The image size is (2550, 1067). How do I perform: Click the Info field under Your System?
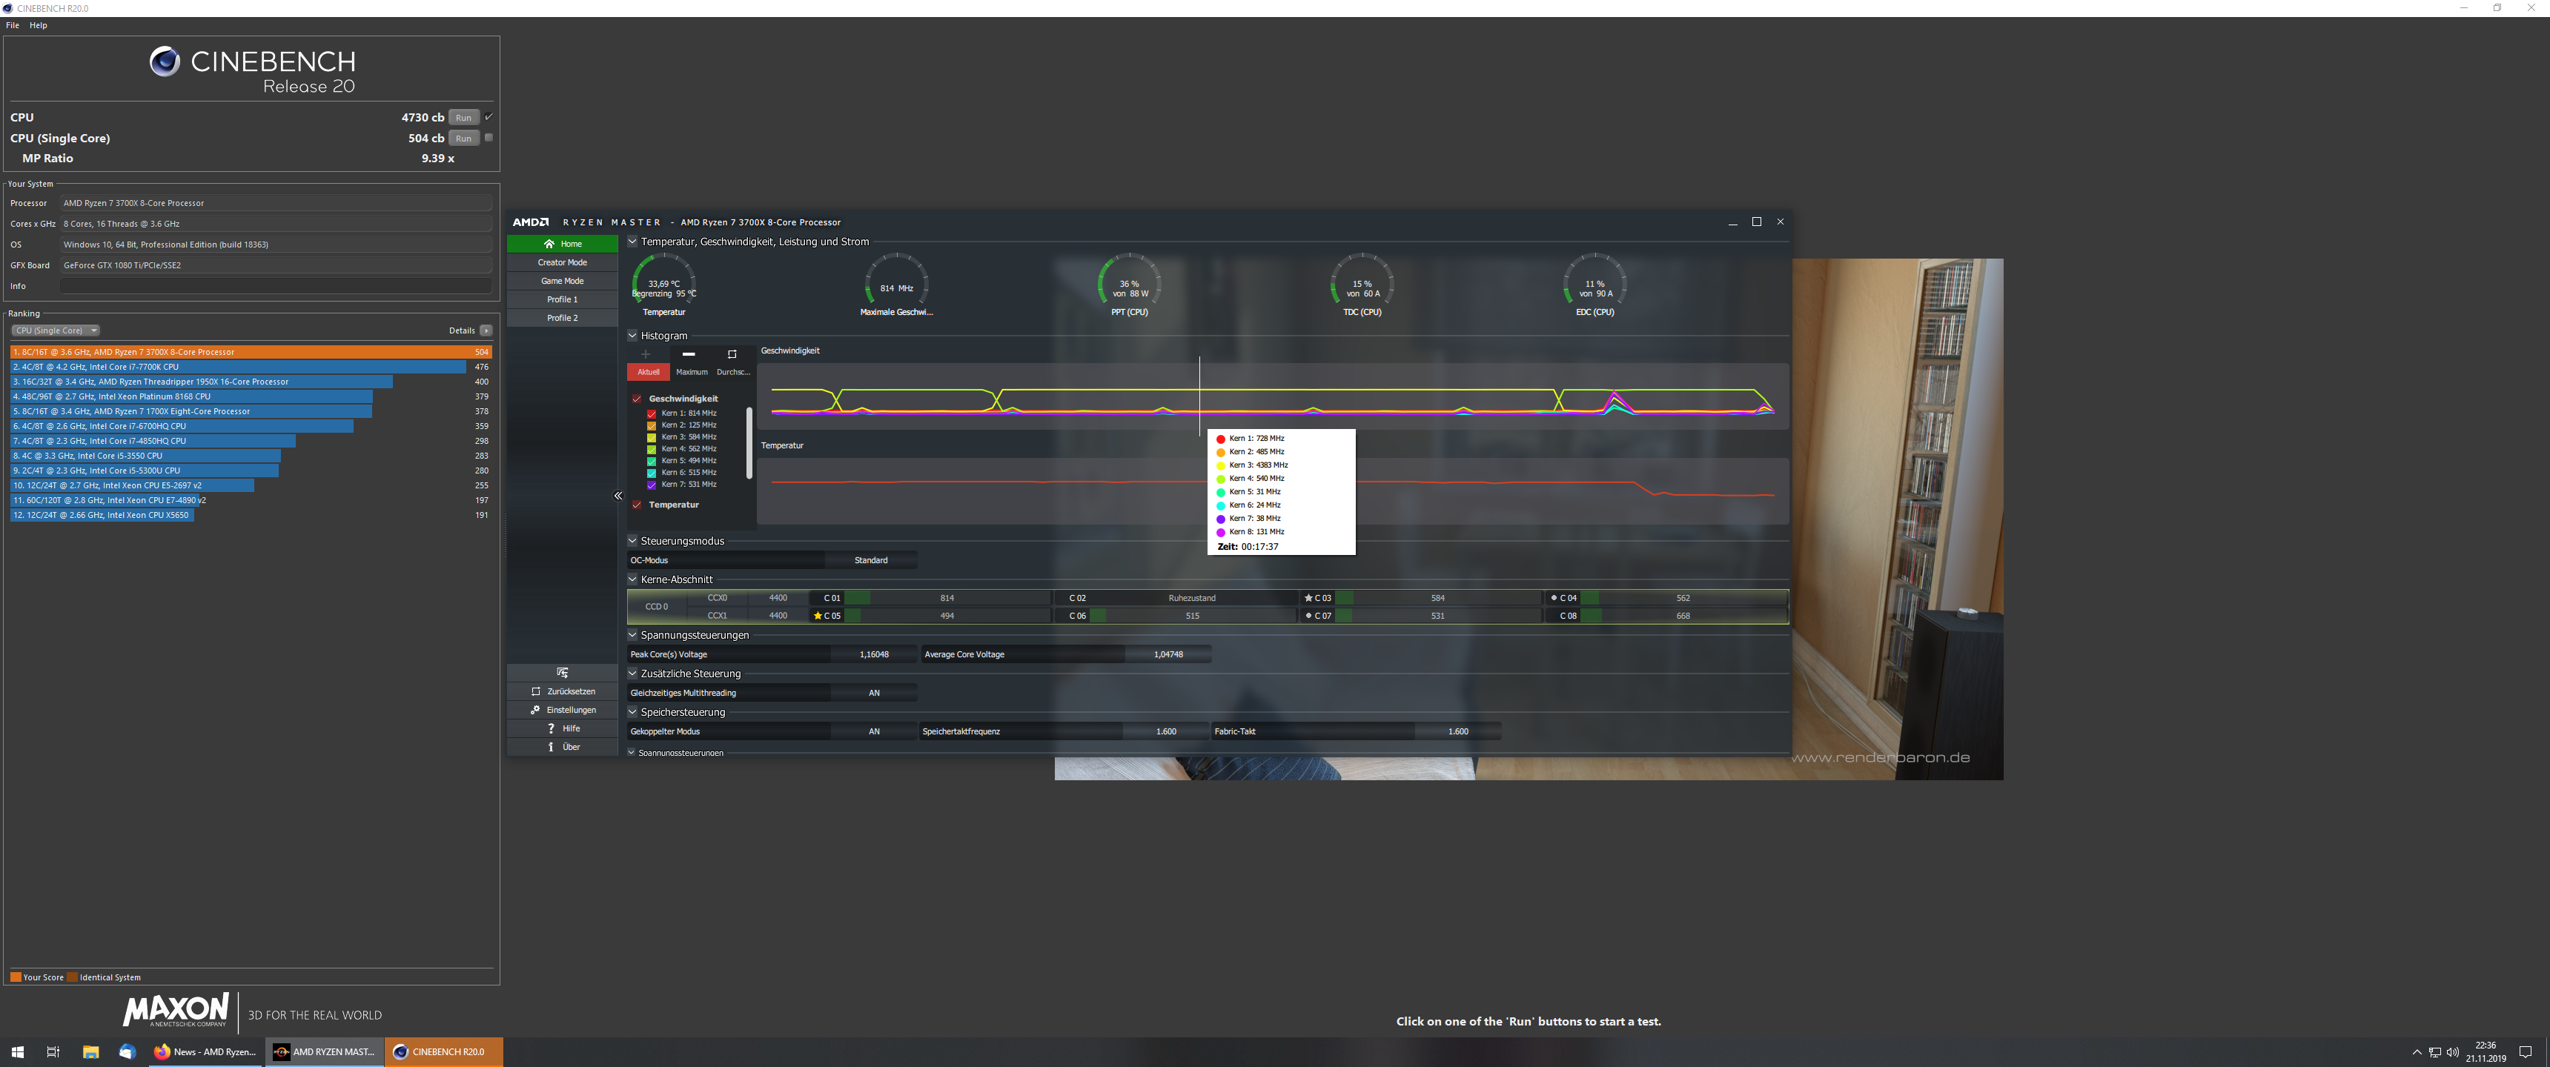tap(274, 286)
